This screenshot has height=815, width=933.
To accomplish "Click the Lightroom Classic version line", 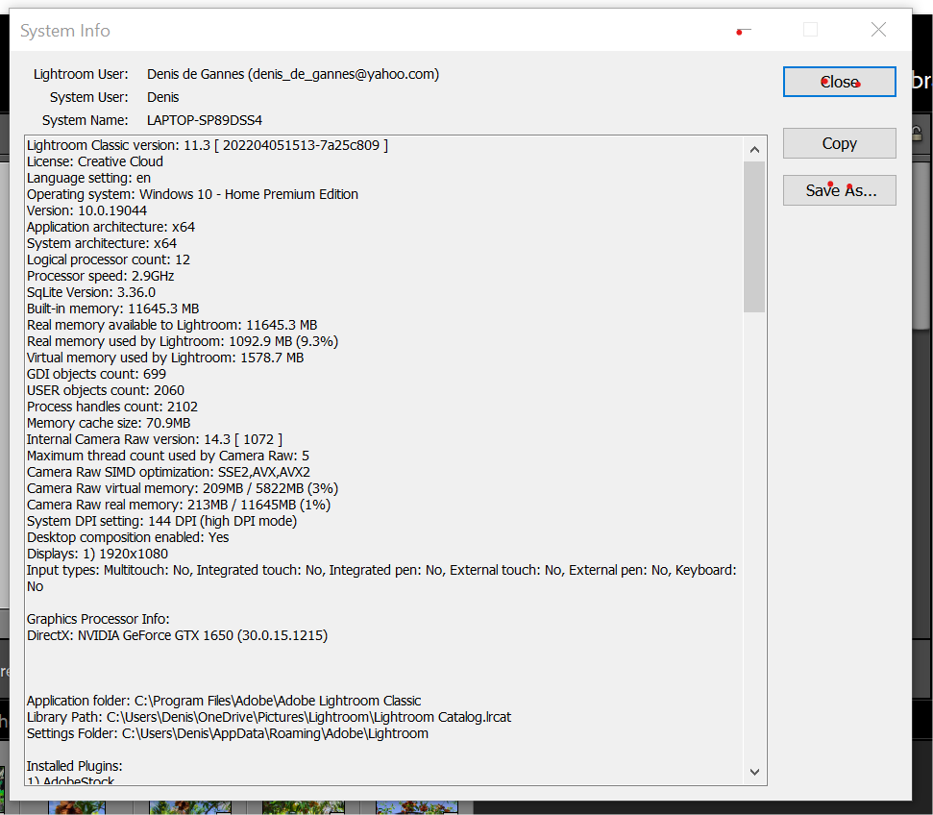I will [192, 144].
